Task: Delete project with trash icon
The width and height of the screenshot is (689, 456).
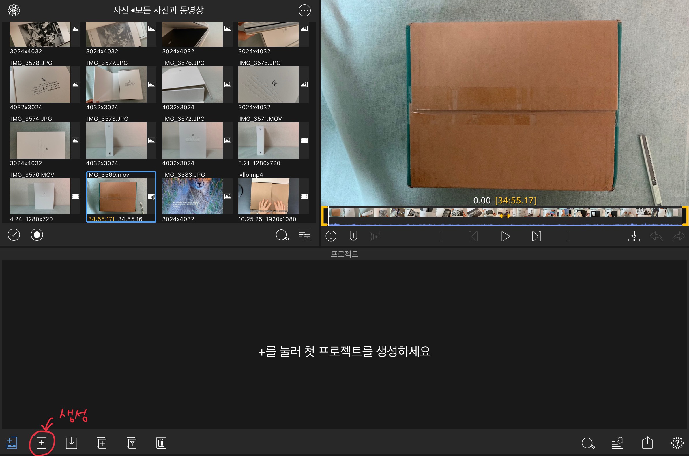Action: point(161,443)
